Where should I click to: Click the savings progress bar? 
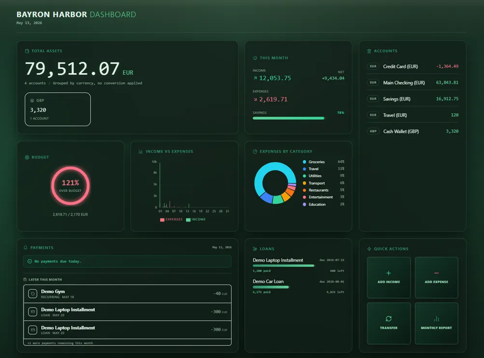coord(299,118)
